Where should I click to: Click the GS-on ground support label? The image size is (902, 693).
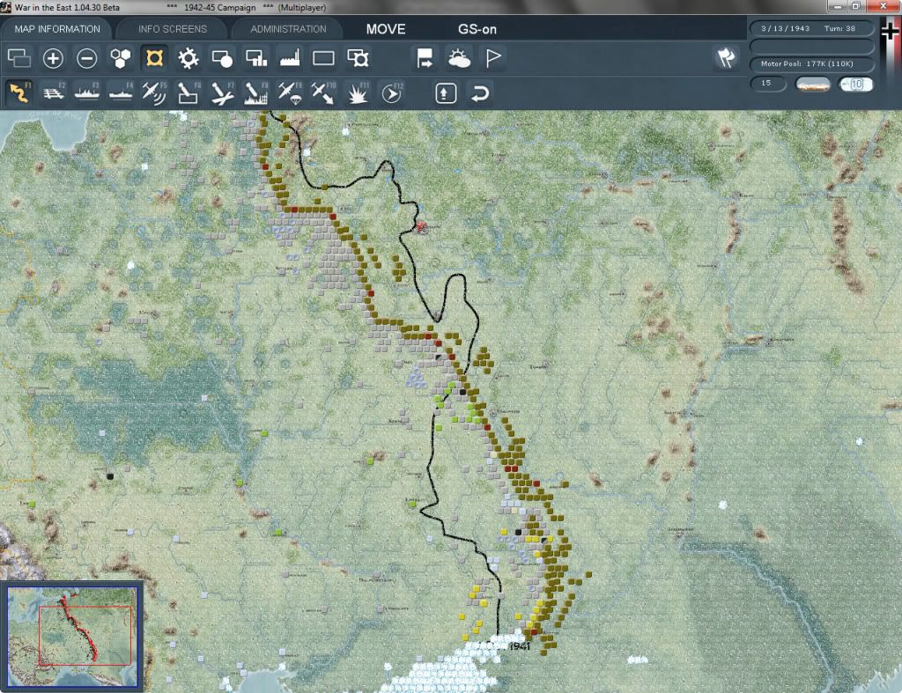[x=477, y=29]
